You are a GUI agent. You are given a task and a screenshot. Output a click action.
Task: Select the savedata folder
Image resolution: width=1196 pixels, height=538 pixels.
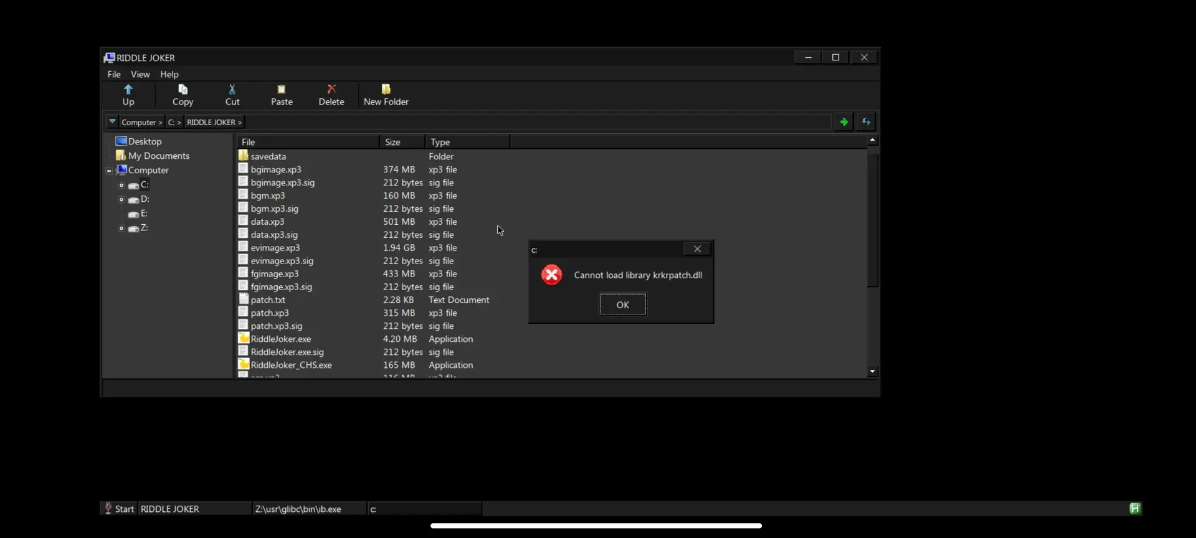[262, 156]
